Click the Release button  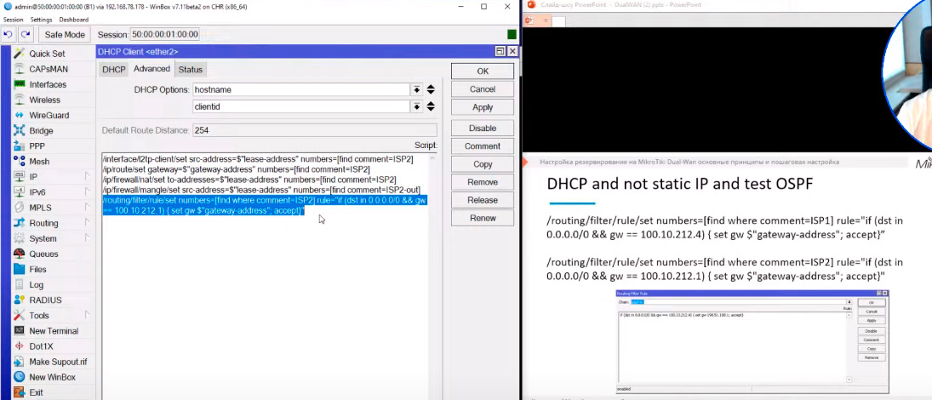pyautogui.click(x=483, y=200)
